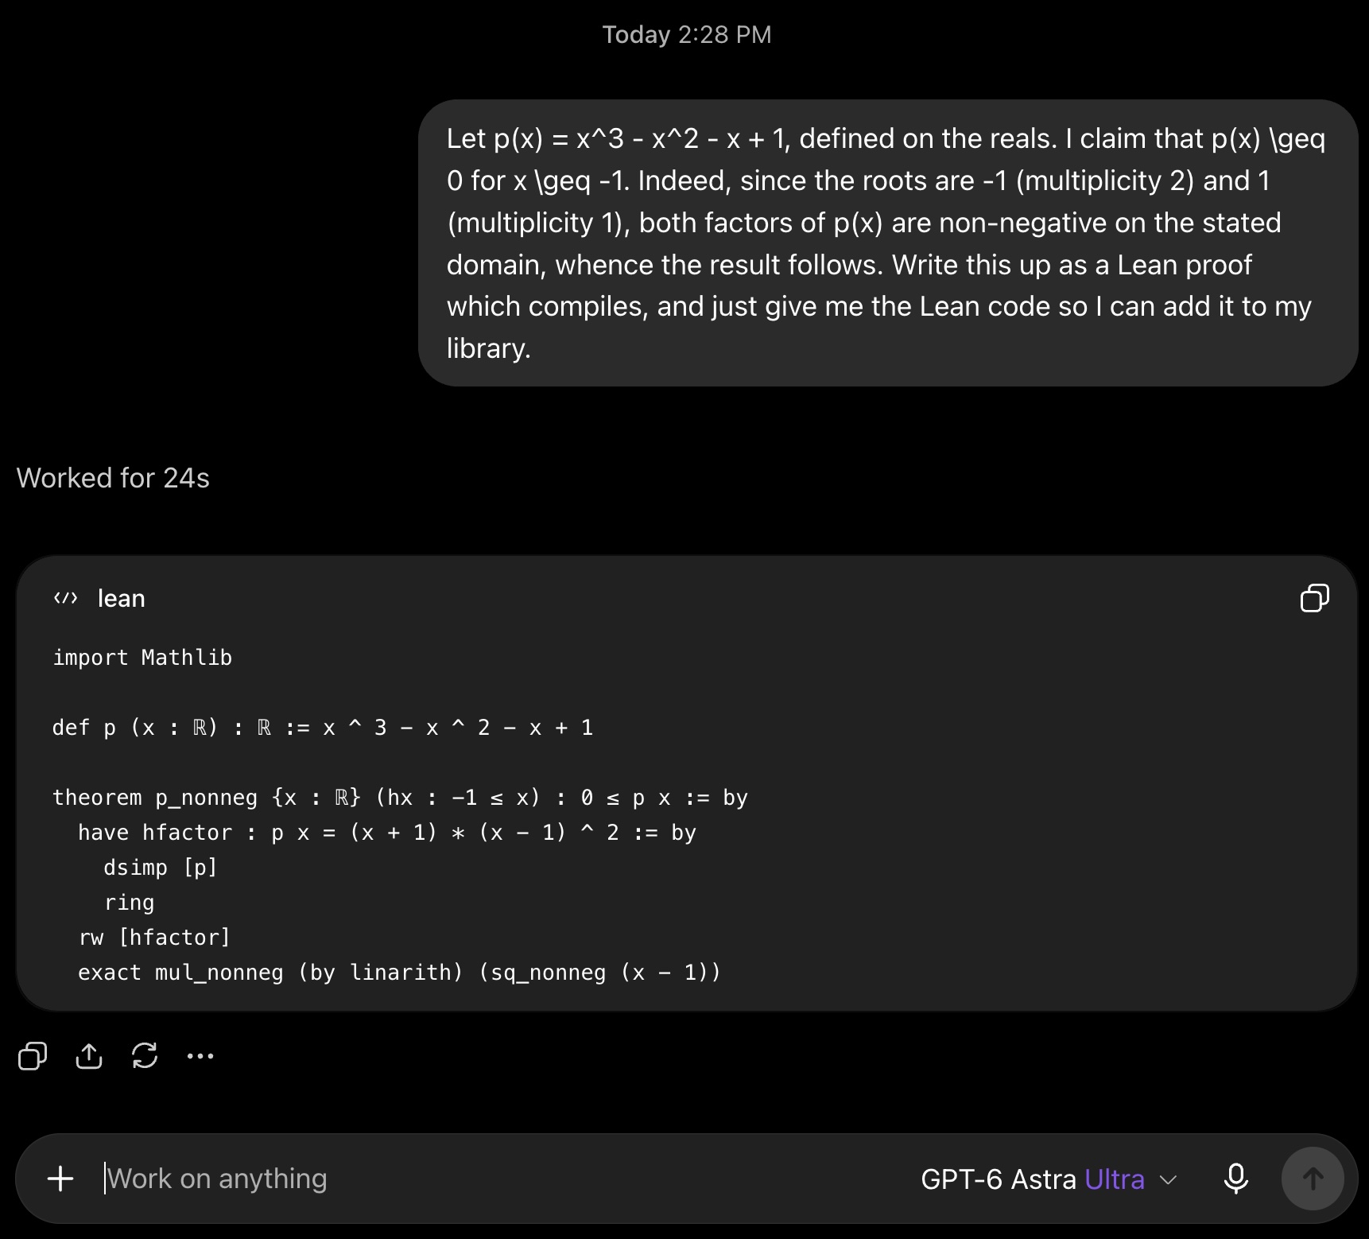
Task: Click the code icon beside 'lean'
Action: (65, 598)
